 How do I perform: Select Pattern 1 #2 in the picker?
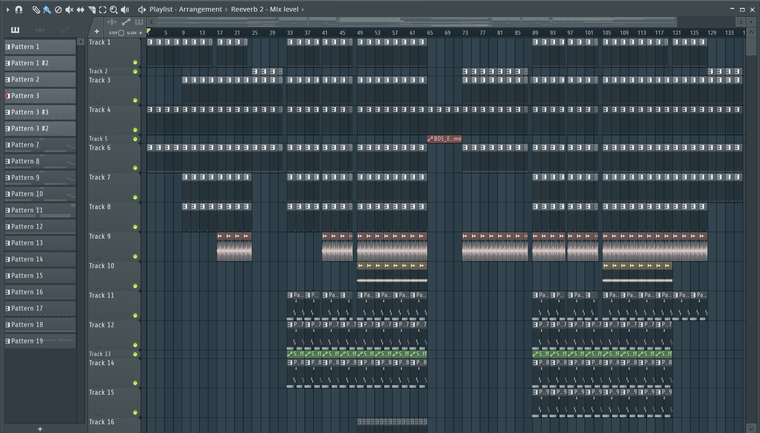coord(40,63)
